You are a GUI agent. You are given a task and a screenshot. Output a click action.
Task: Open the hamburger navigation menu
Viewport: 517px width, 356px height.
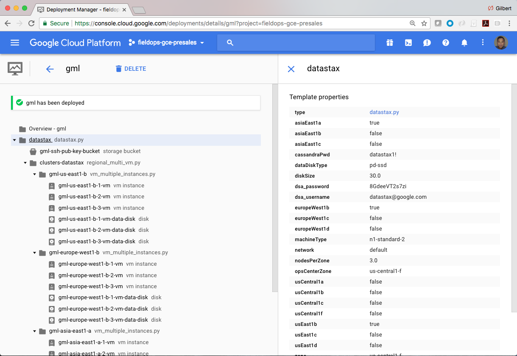[x=15, y=42]
